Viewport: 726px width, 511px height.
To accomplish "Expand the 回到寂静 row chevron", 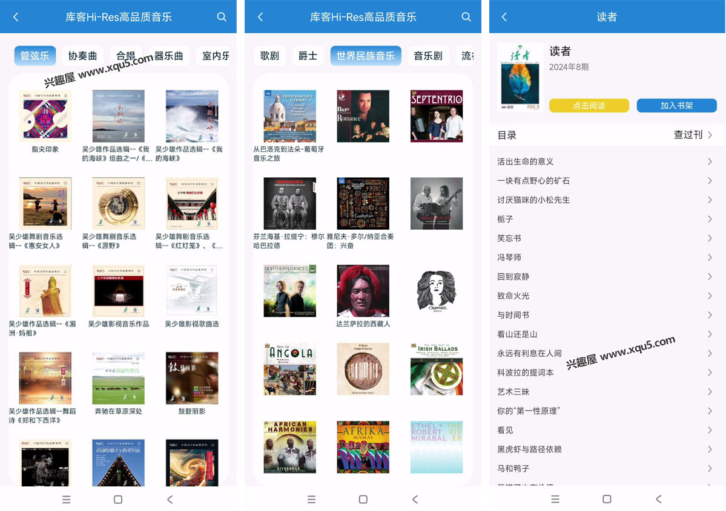I will pos(709,276).
